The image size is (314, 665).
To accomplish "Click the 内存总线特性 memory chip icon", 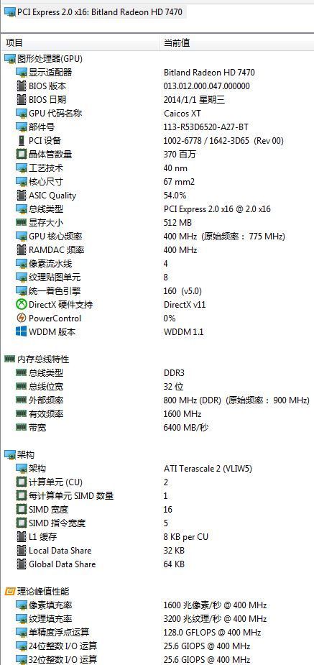I will [9, 359].
